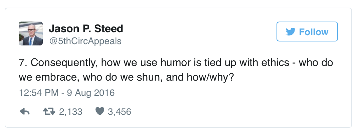
Task: Click the reply arrow icon
Action: click(25, 112)
